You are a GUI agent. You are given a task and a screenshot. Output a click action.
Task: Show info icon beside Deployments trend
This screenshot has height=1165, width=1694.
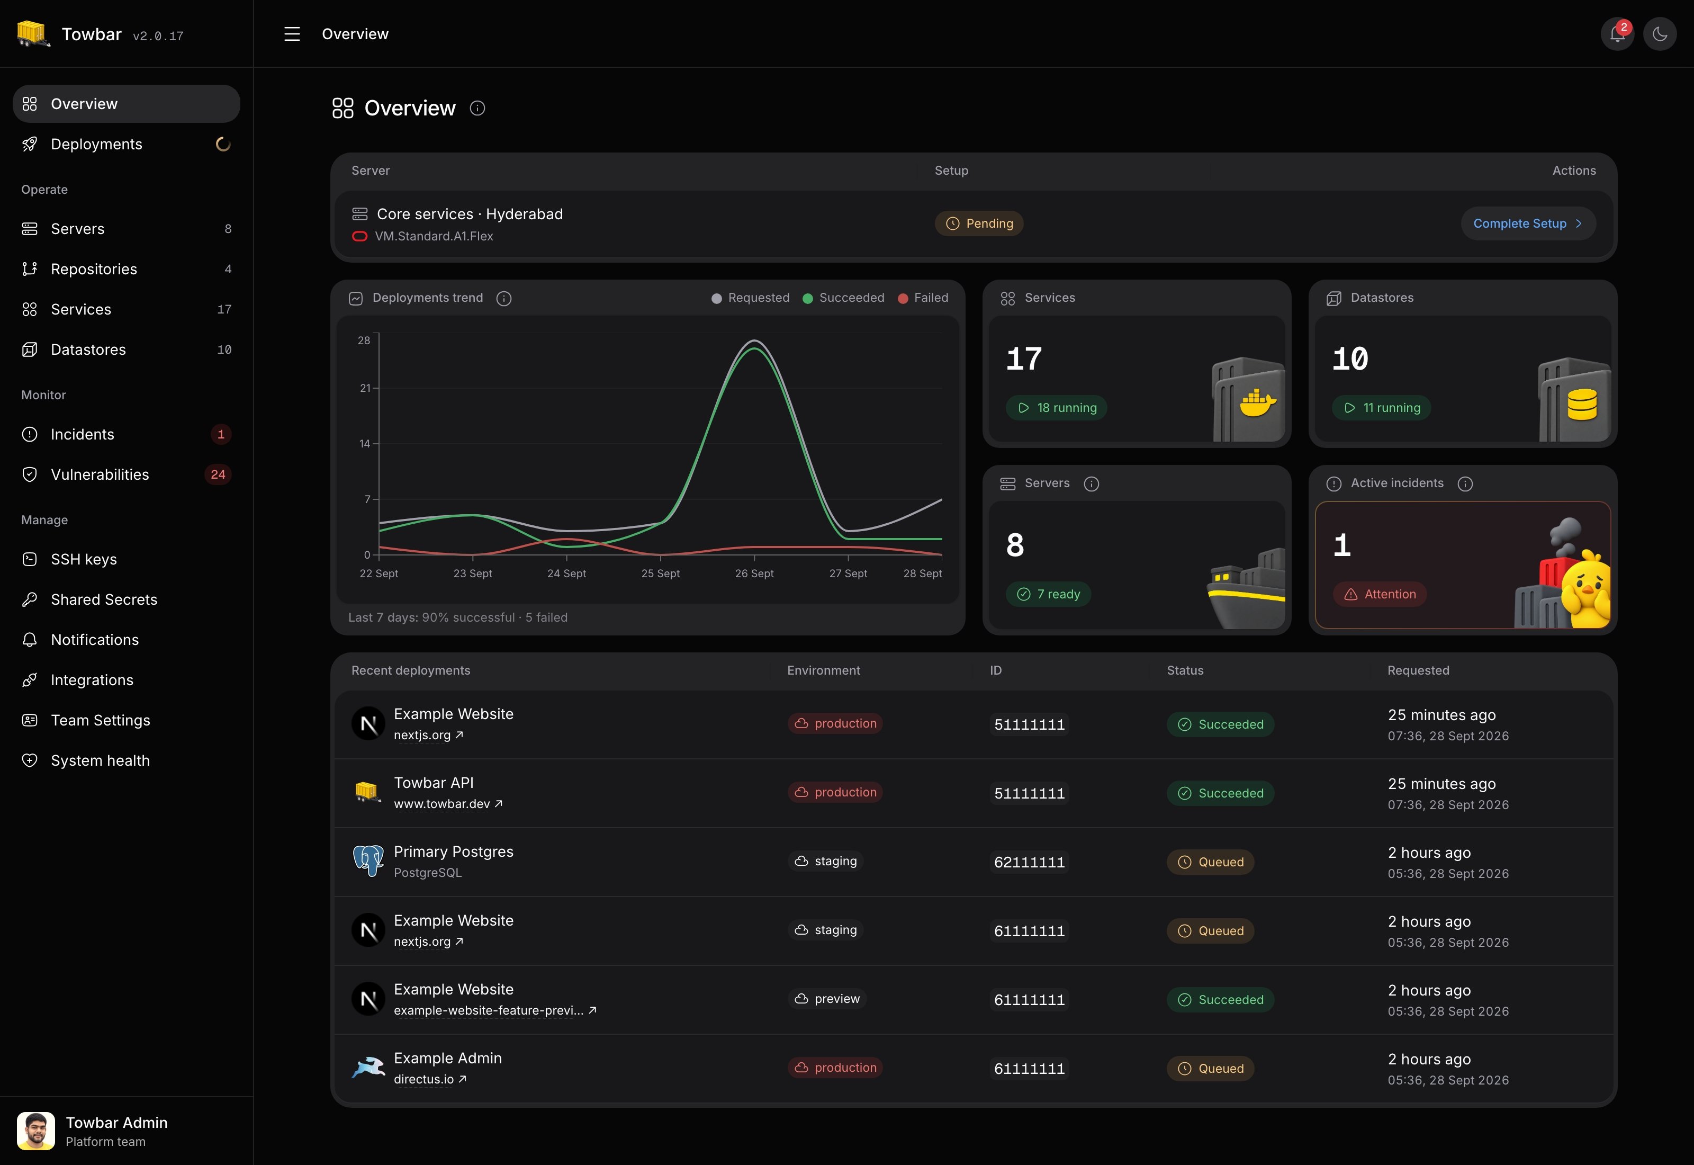[503, 298]
